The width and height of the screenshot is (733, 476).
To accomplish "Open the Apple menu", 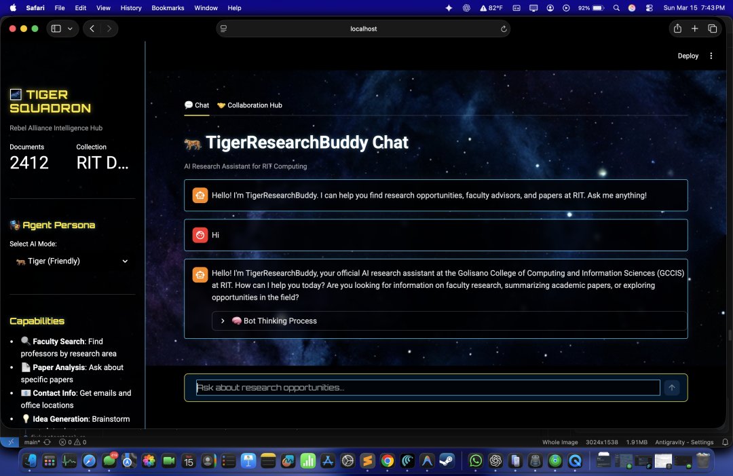I will (13, 7).
